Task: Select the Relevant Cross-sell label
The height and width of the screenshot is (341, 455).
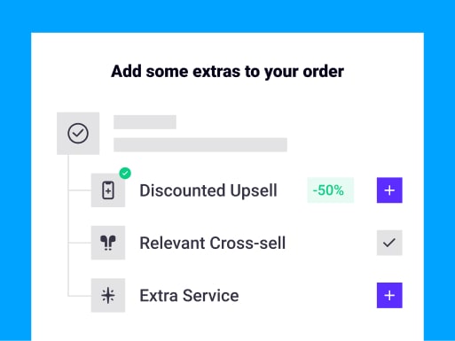Action: click(213, 243)
